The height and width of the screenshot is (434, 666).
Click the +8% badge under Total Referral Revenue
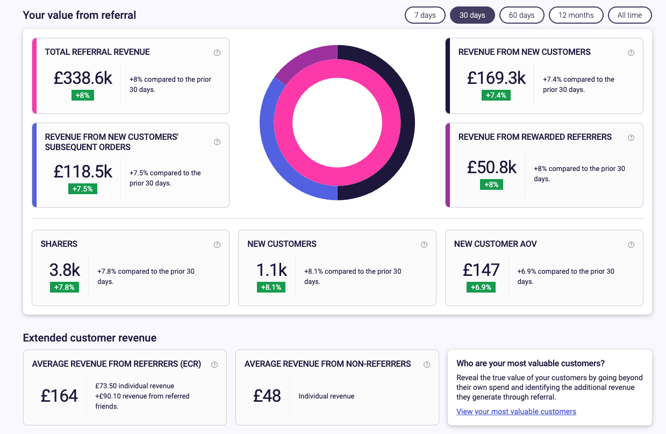coord(83,95)
